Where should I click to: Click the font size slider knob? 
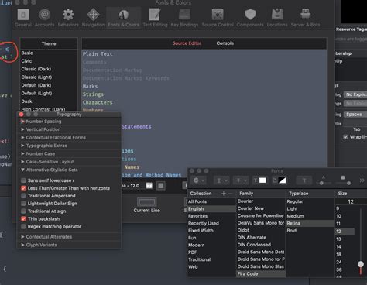click(x=361, y=264)
